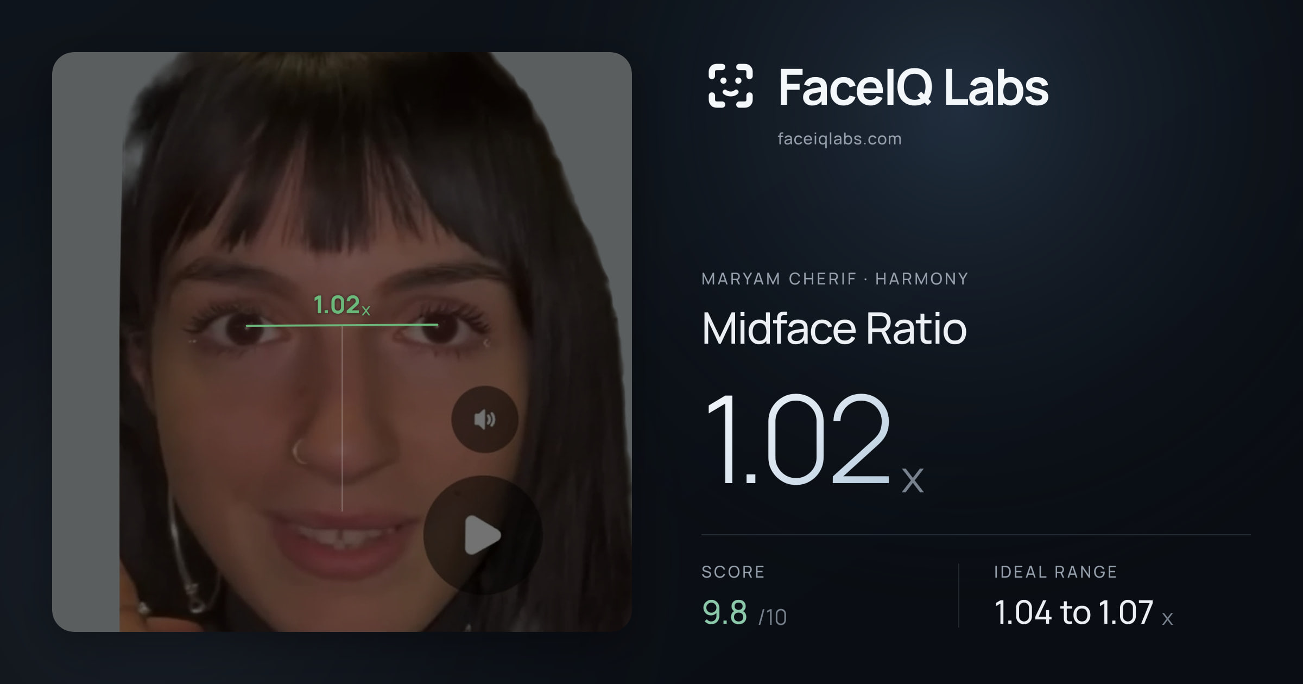Mute audio with the speaker icon on photo
Image resolution: width=1303 pixels, height=684 pixels.
coord(484,420)
